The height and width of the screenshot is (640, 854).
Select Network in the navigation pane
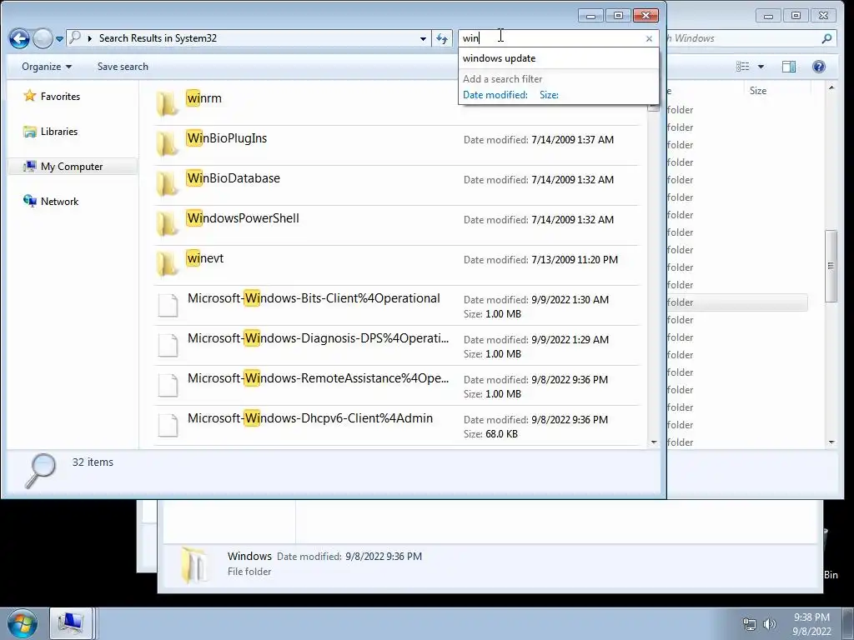point(59,202)
